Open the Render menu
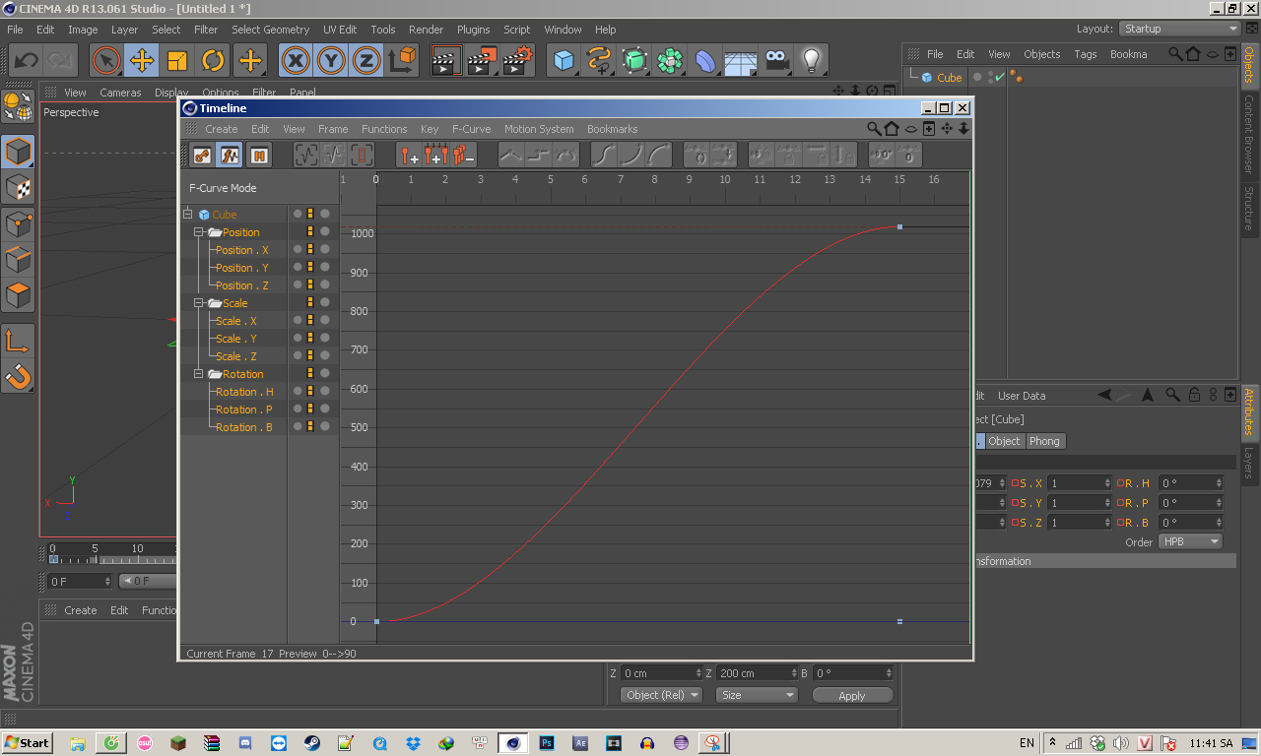1261x756 pixels. pyautogui.click(x=426, y=30)
